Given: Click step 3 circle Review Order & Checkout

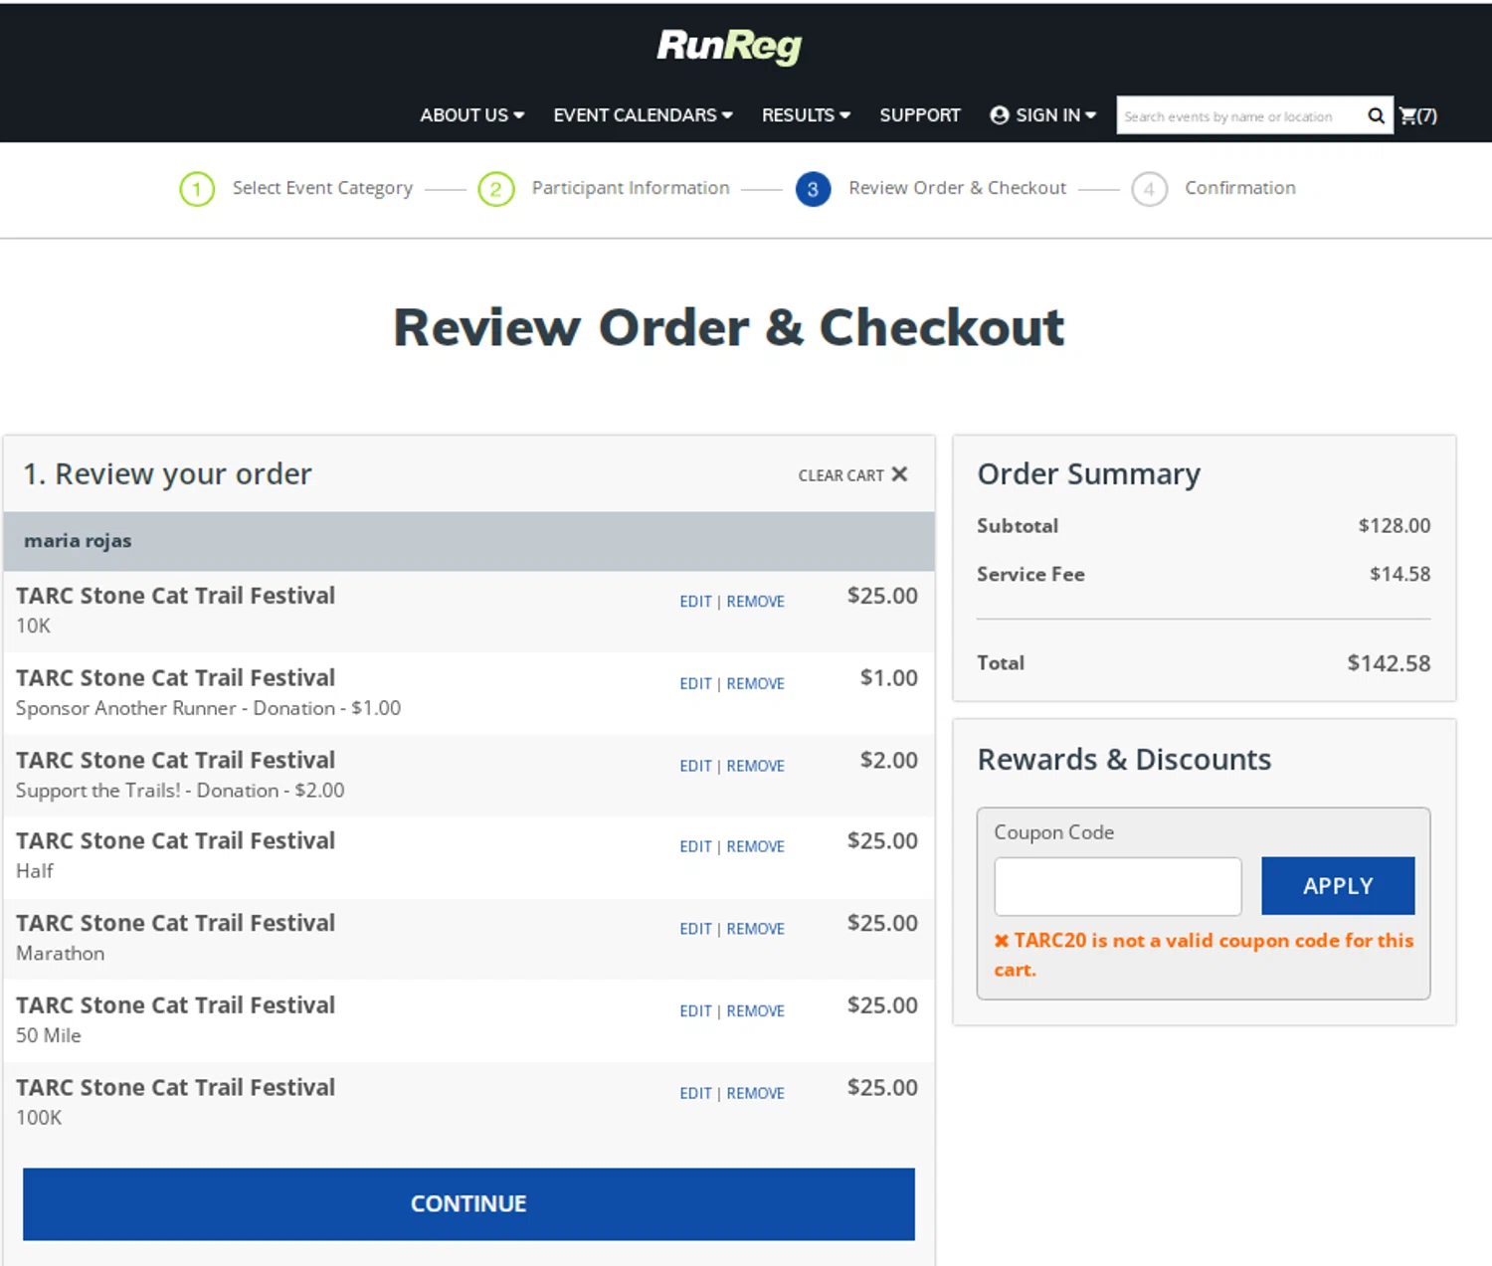Looking at the screenshot, I should tap(813, 189).
